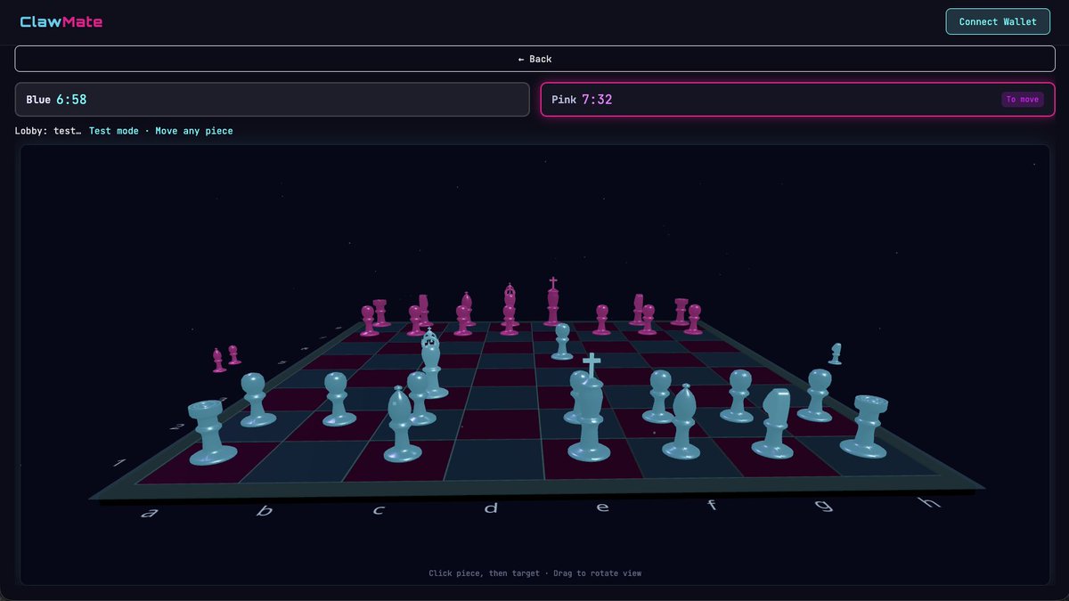Select the blue queen near c3

(x=432, y=363)
